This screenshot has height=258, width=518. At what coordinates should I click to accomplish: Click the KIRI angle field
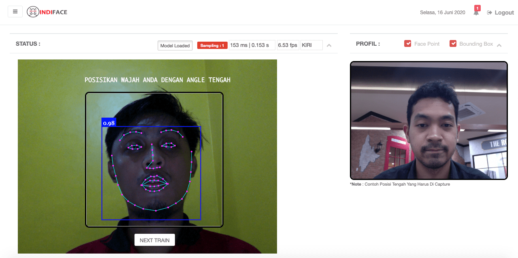[311, 45]
